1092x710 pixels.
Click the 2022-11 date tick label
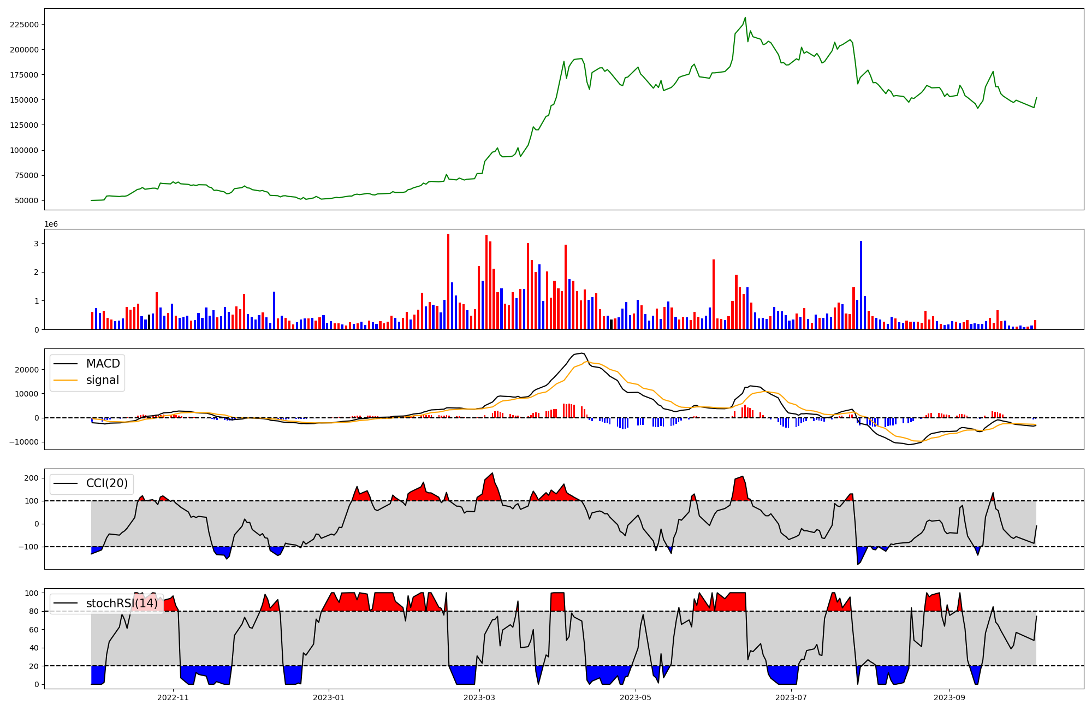coord(173,697)
